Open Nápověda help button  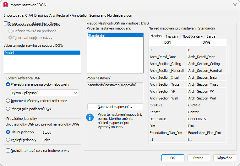pyautogui.click(x=225, y=158)
